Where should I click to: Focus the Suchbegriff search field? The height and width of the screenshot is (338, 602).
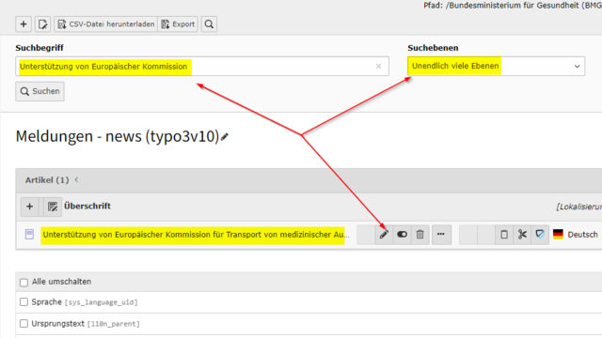(202, 67)
